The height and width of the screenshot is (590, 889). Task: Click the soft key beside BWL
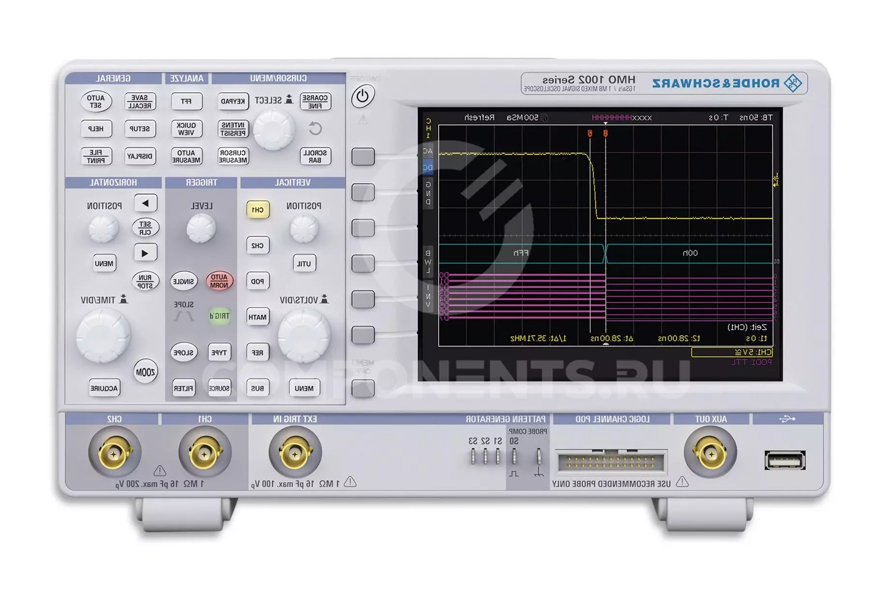coord(363,263)
